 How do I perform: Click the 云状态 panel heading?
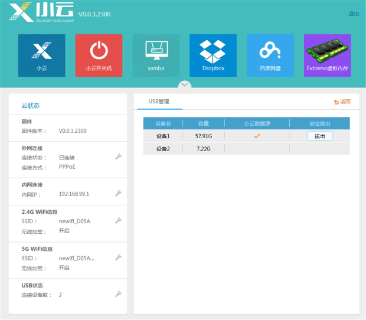pos(31,106)
